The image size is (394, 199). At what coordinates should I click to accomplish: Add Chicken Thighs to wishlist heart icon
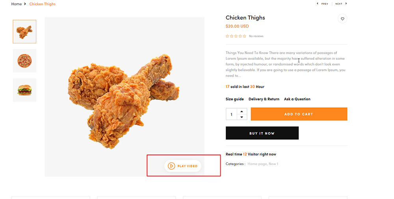click(x=342, y=19)
